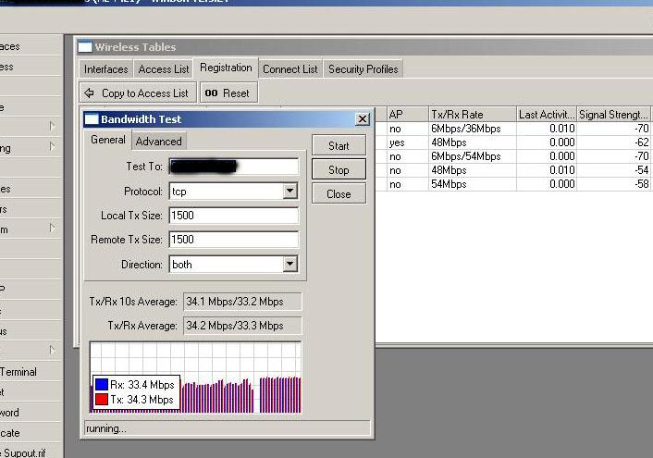This screenshot has width=653, height=458.
Task: Open the Connect List tab
Action: click(290, 69)
